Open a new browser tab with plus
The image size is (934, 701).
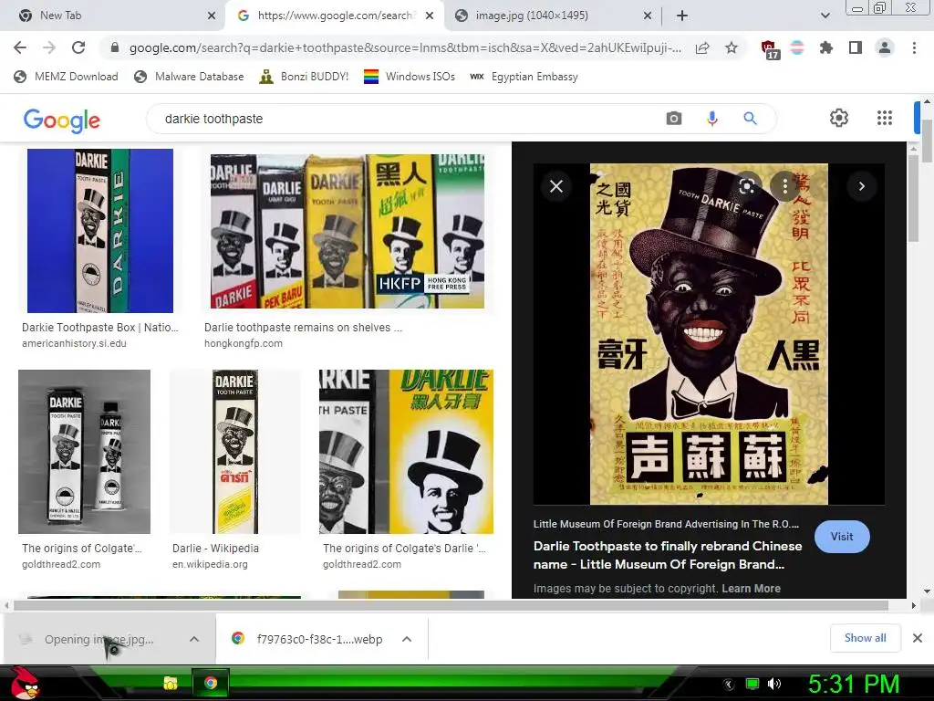click(682, 16)
